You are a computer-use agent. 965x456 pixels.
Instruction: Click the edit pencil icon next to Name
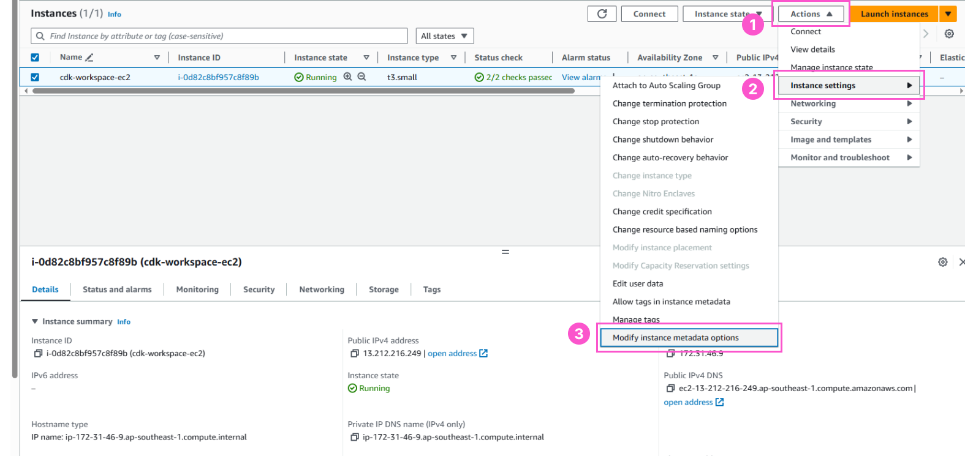click(x=89, y=58)
